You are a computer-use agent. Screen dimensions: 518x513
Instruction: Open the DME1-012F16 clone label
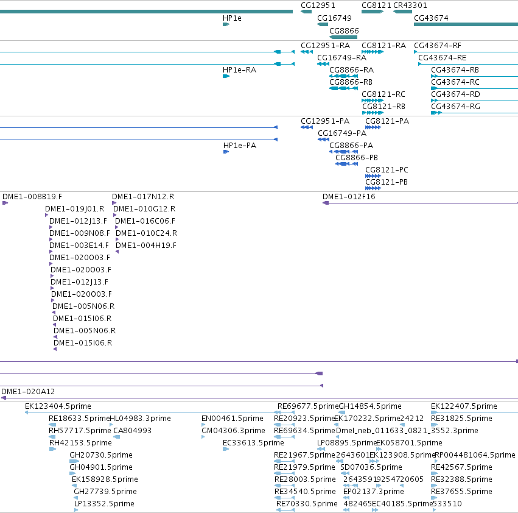349,197
